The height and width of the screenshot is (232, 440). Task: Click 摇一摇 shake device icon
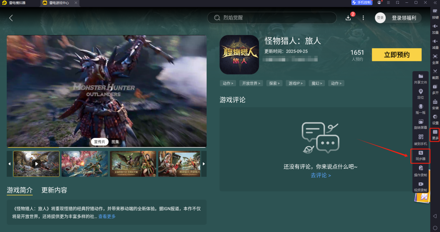click(x=421, y=109)
